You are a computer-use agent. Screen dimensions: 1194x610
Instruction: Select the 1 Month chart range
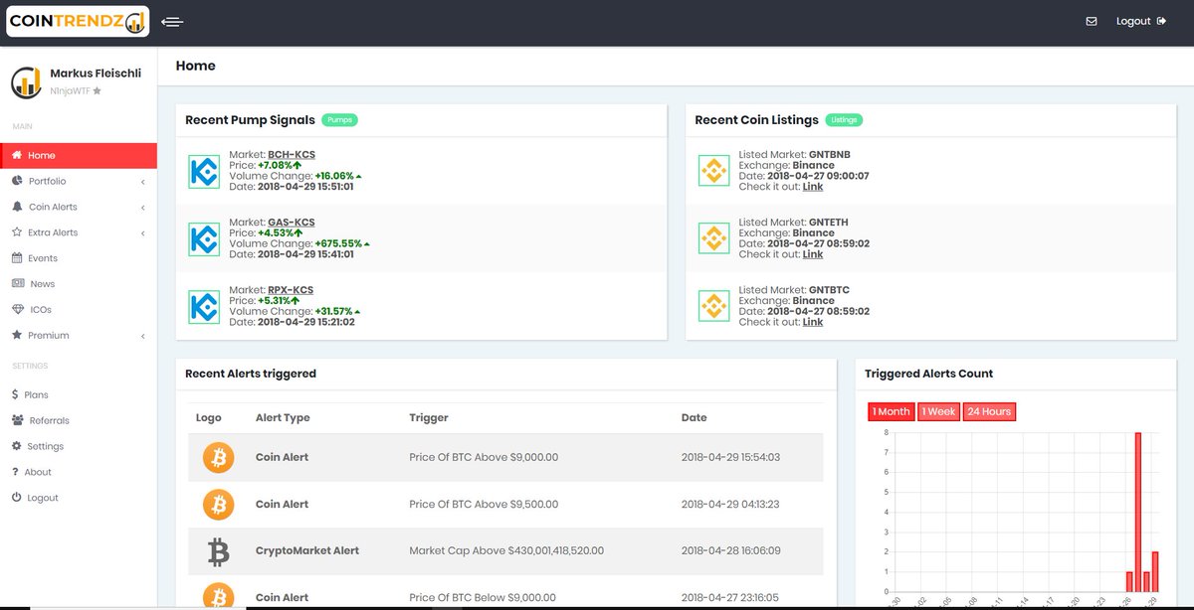891,411
